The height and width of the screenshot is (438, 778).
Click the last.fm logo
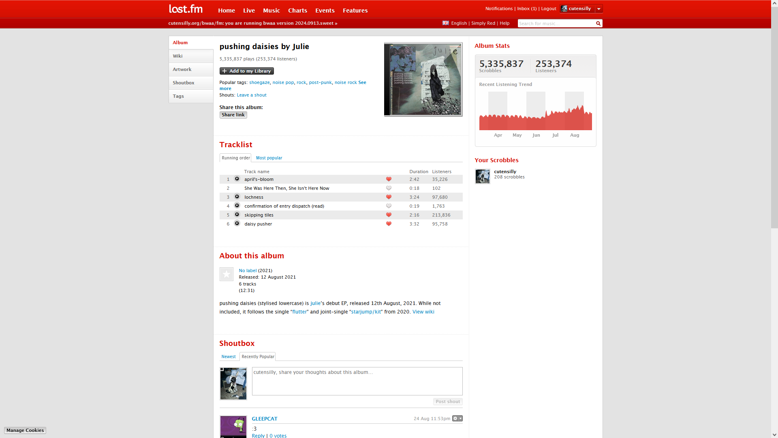tap(186, 9)
